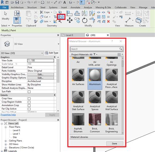Click the Edit Type button
The width and height of the screenshot is (155, 152).
(52, 53)
